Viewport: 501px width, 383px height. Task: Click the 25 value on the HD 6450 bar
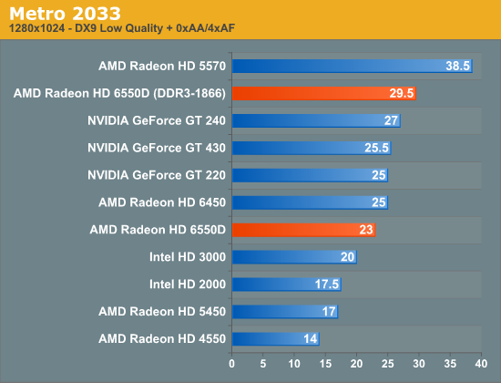[x=379, y=202]
